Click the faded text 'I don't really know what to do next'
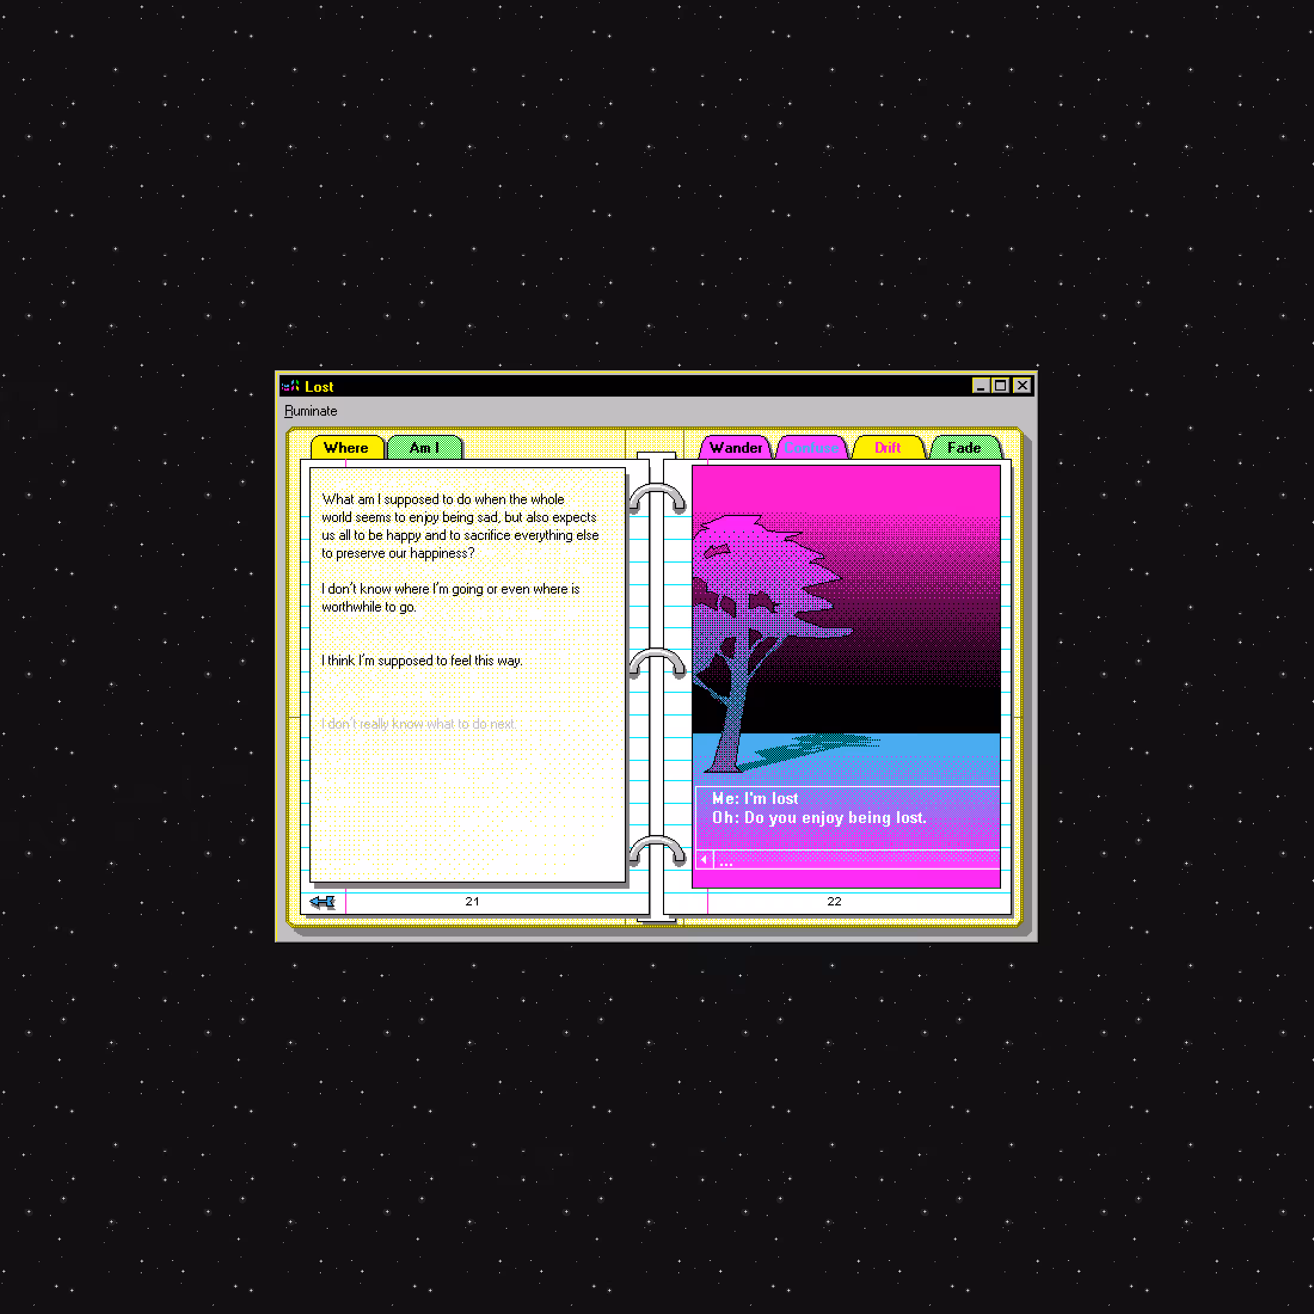This screenshot has height=1314, width=1314. (419, 724)
